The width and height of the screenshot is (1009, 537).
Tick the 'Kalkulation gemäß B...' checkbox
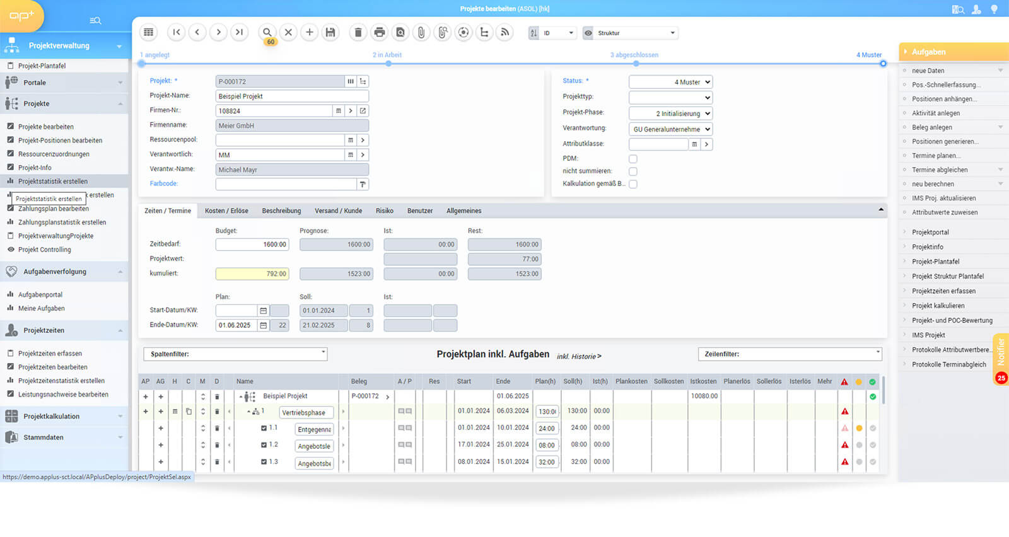coord(633,184)
